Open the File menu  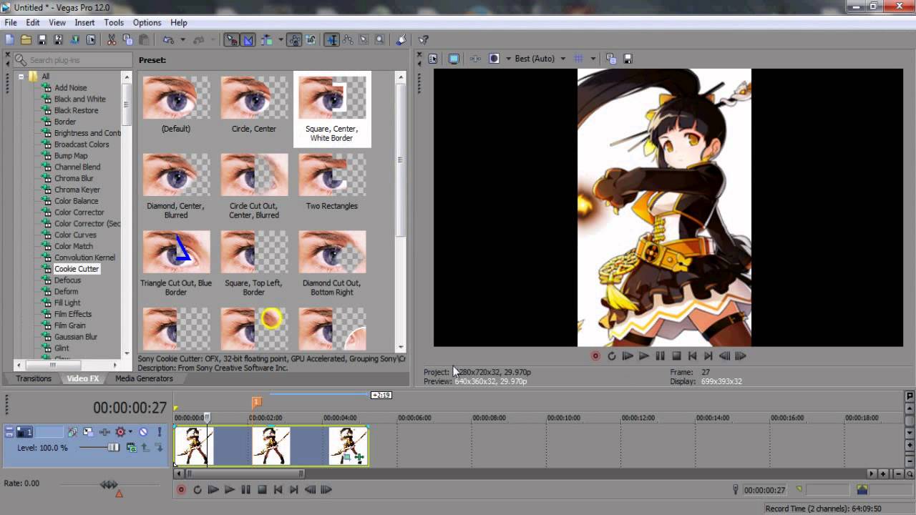(11, 23)
